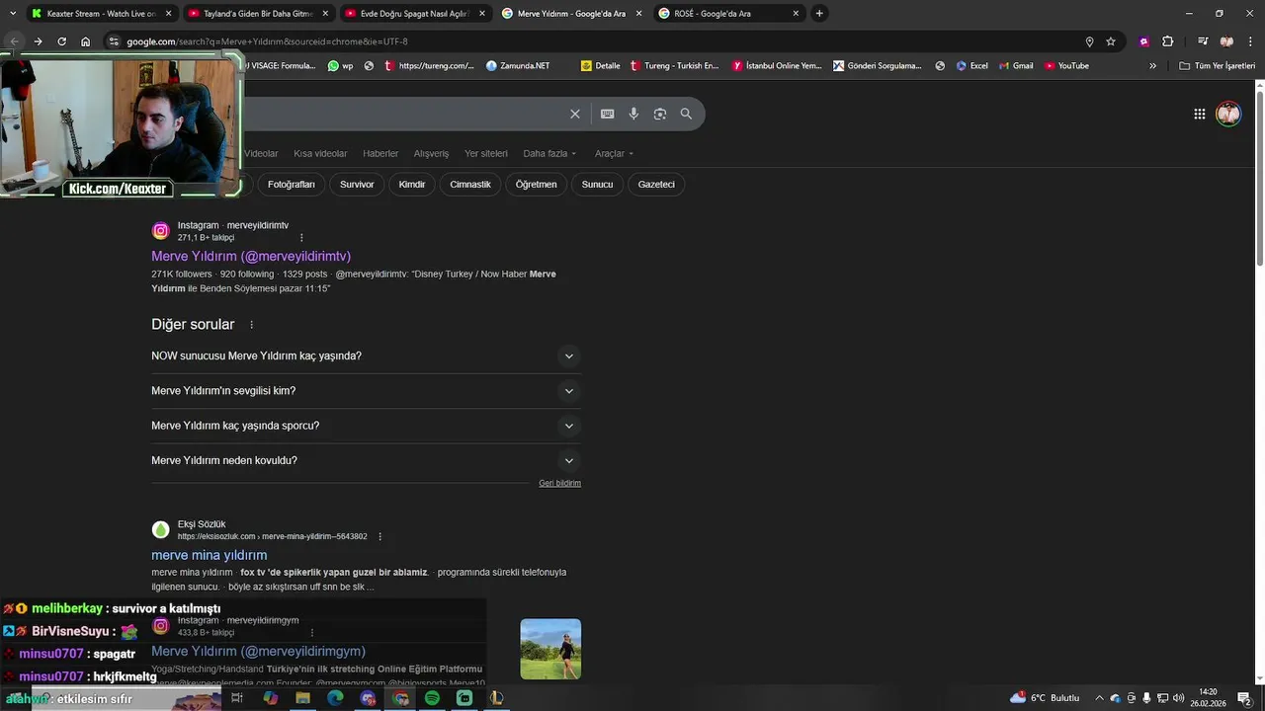Open the new tab plus button
The height and width of the screenshot is (711, 1265).
pyautogui.click(x=819, y=13)
